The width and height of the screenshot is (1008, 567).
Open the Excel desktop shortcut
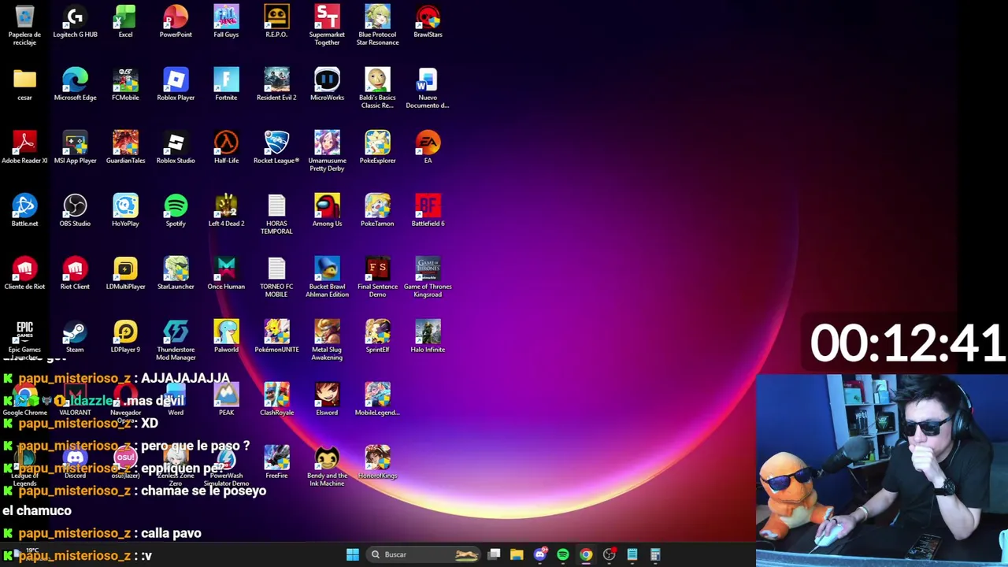[125, 22]
